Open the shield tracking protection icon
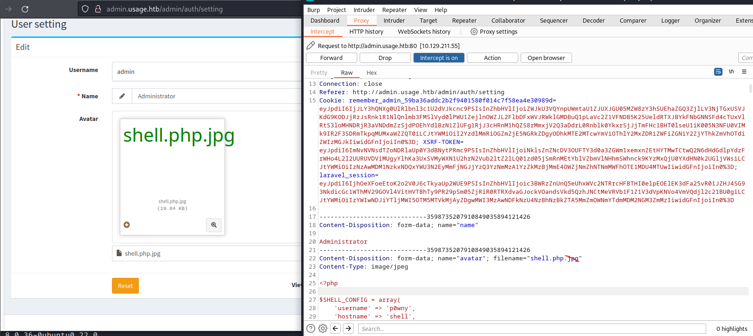Image resolution: width=753 pixels, height=336 pixels. tap(85, 9)
